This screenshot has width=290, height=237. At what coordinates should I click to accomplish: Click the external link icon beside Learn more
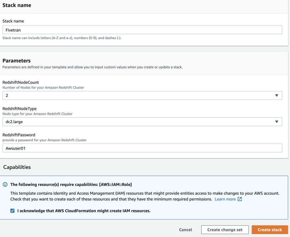pyautogui.click(x=240, y=199)
